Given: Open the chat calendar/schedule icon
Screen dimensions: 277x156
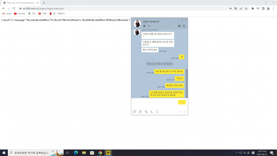Looking at the screenshot, I should (x=140, y=112).
